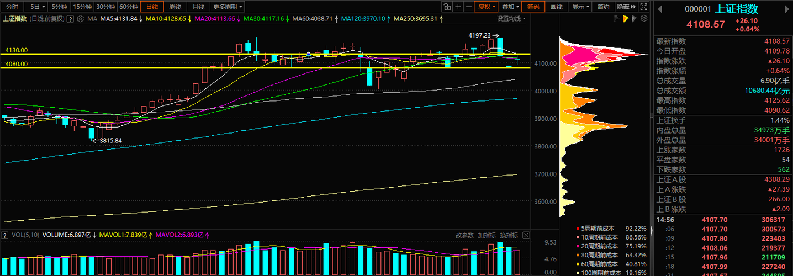Click the 3815.84 low price marker

point(110,141)
